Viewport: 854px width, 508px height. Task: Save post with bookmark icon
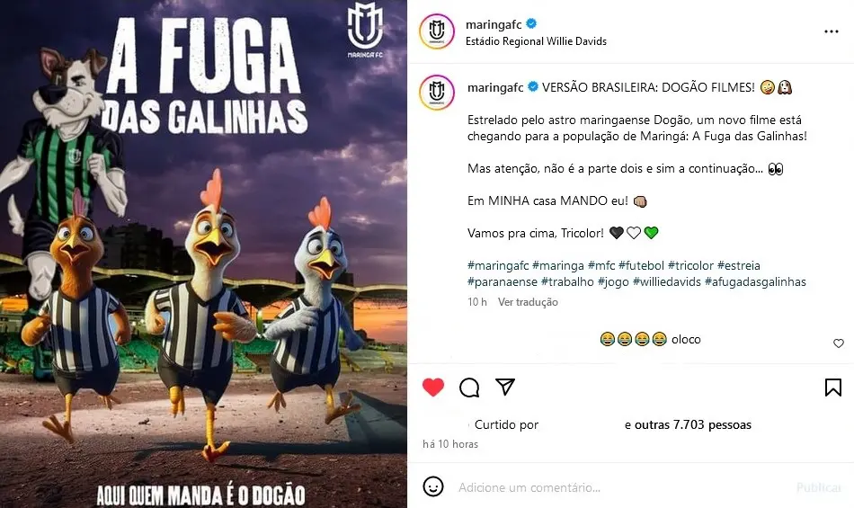[x=832, y=388]
